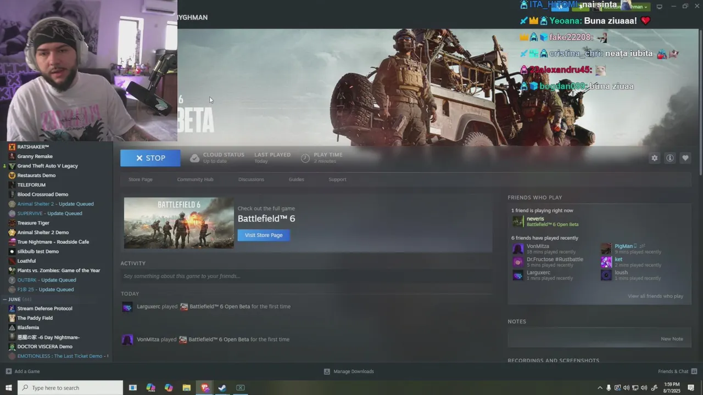Image resolution: width=703 pixels, height=395 pixels.
Task: Open friend neveris avatar
Action: pyautogui.click(x=518, y=221)
